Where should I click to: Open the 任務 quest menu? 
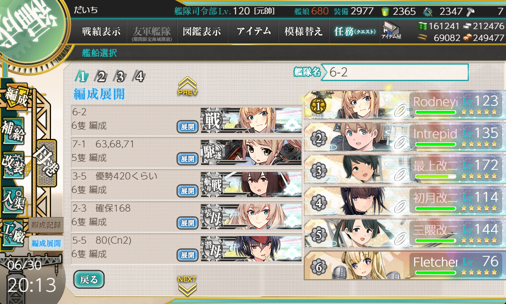354,31
